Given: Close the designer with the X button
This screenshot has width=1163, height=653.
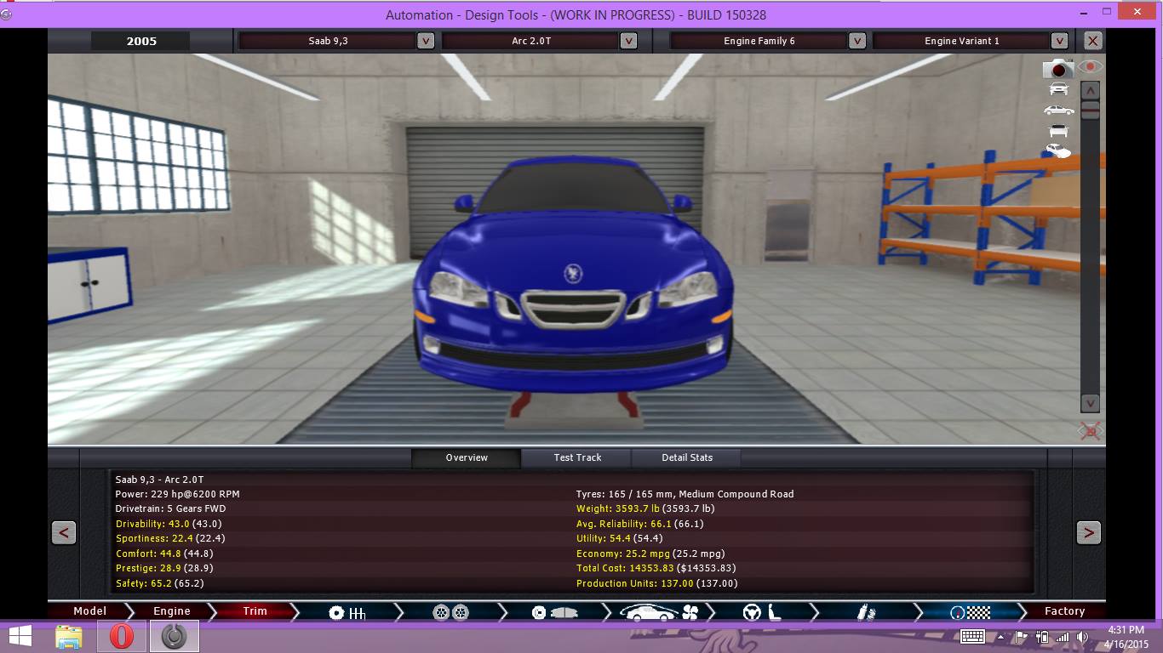Looking at the screenshot, I should (1092, 41).
